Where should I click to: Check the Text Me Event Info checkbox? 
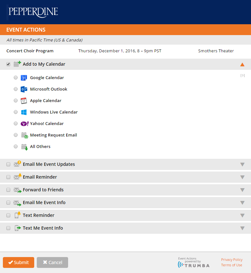(x=8, y=228)
